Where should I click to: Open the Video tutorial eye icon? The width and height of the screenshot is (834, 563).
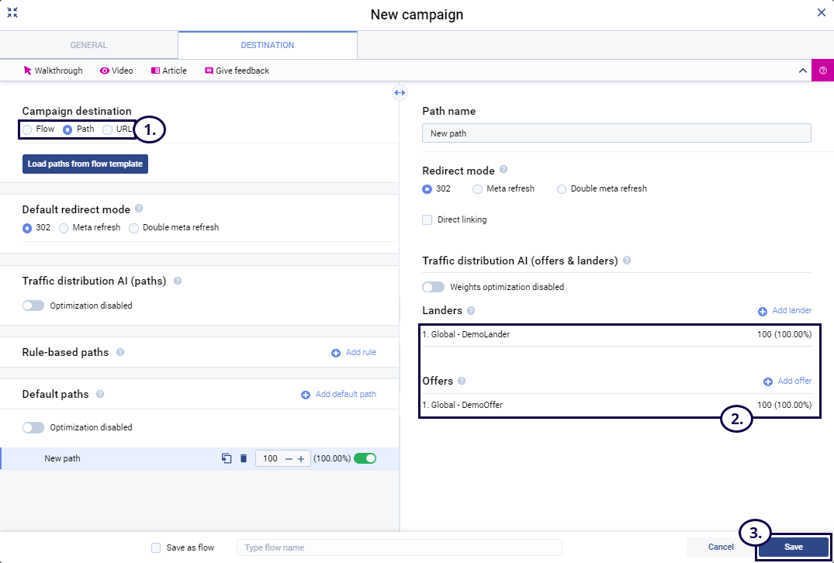[105, 71]
